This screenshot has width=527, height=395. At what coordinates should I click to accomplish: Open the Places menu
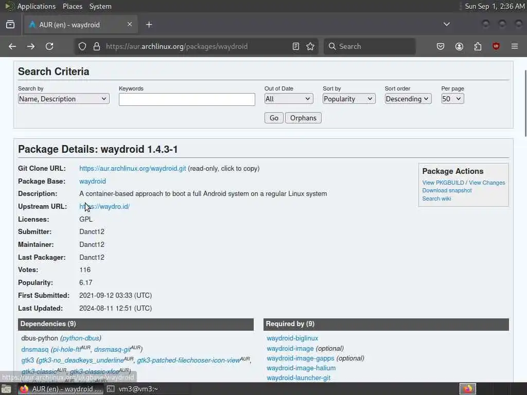[x=73, y=6]
